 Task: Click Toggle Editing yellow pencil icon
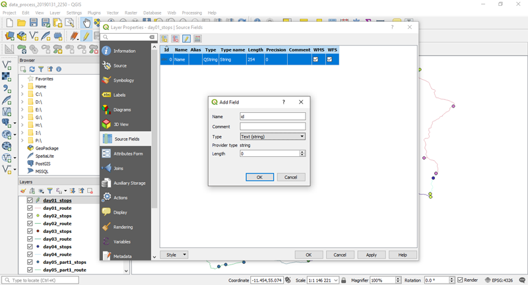click(x=86, y=36)
